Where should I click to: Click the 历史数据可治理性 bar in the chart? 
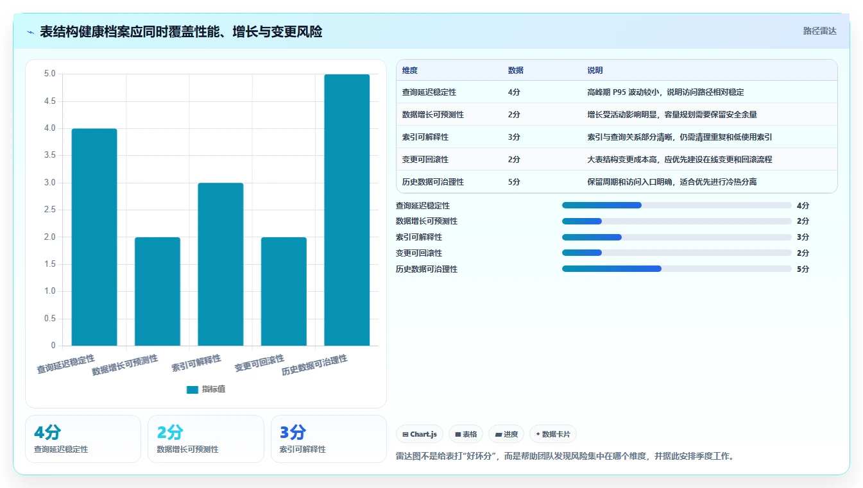click(x=346, y=210)
